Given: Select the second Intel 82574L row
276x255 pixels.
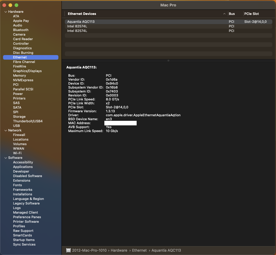Looking at the screenshot, I should (x=169, y=31).
